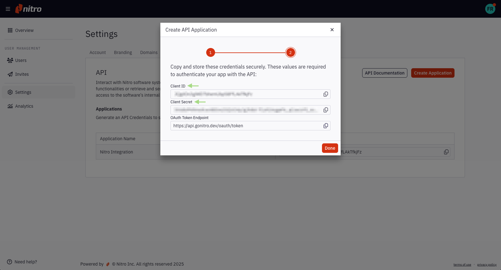This screenshot has height=270, width=501.
Task: Click the Need help question mark icon
Action: [9, 262]
